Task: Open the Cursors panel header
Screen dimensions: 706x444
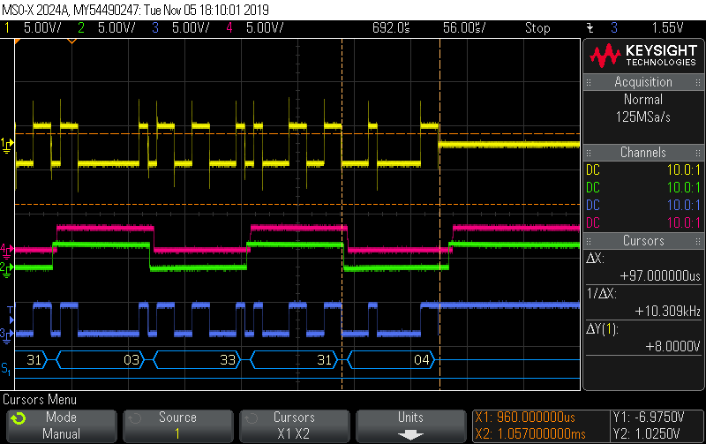Action: pyautogui.click(x=643, y=240)
